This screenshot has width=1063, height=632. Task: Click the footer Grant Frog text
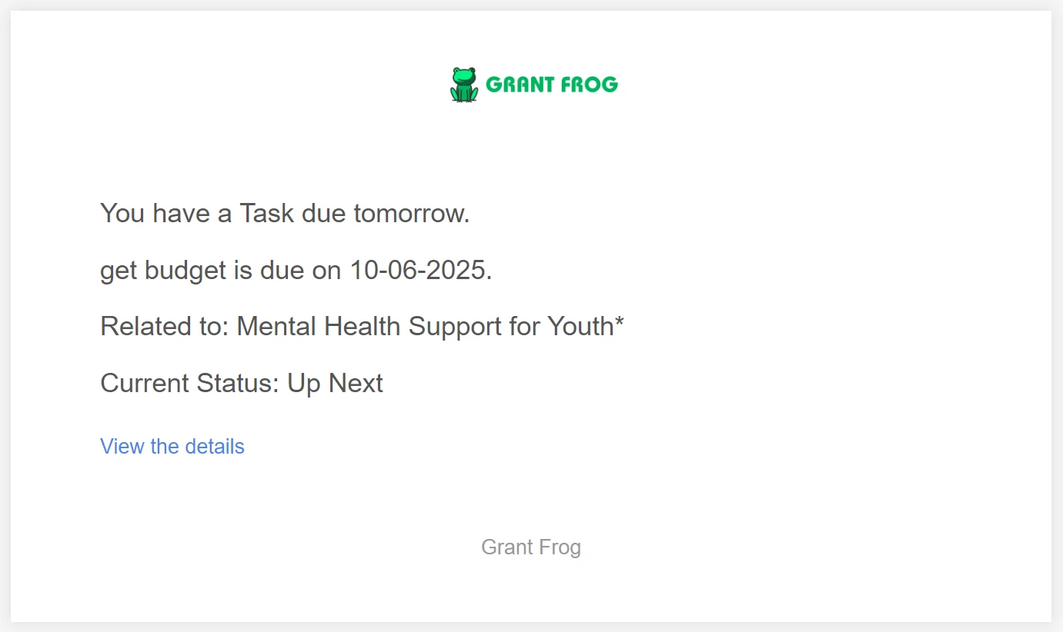[x=531, y=547]
